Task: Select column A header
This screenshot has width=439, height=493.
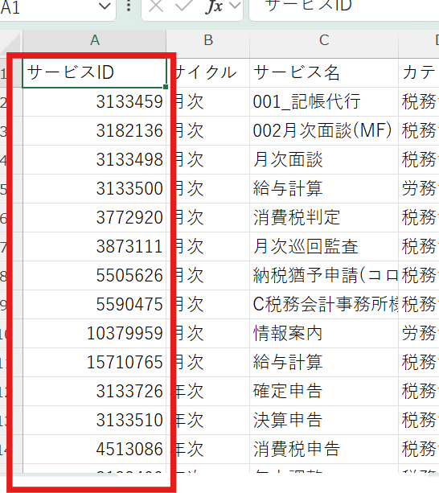Action: click(94, 40)
